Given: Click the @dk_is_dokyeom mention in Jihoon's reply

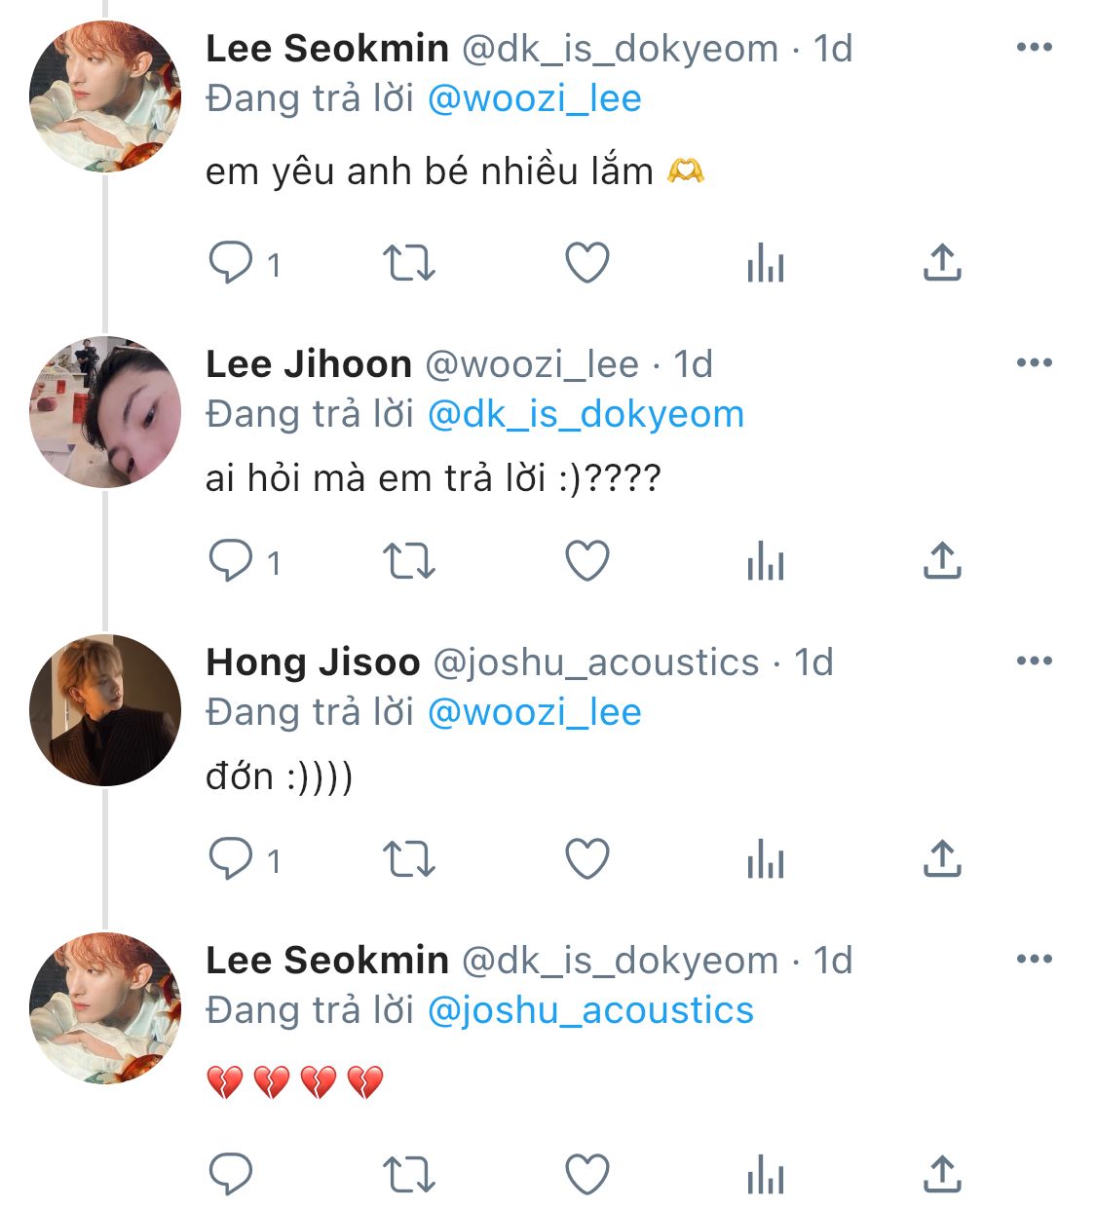Looking at the screenshot, I should pyautogui.click(x=586, y=414).
